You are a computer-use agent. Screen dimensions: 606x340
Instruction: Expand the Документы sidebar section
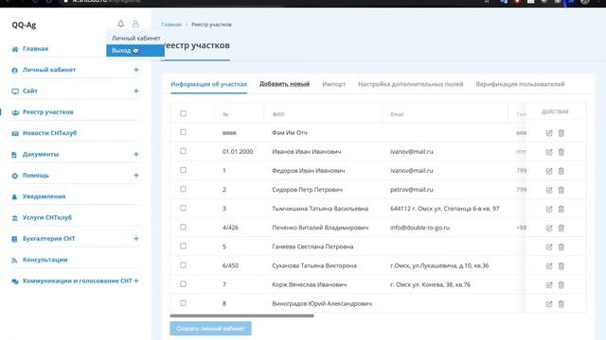pos(136,154)
